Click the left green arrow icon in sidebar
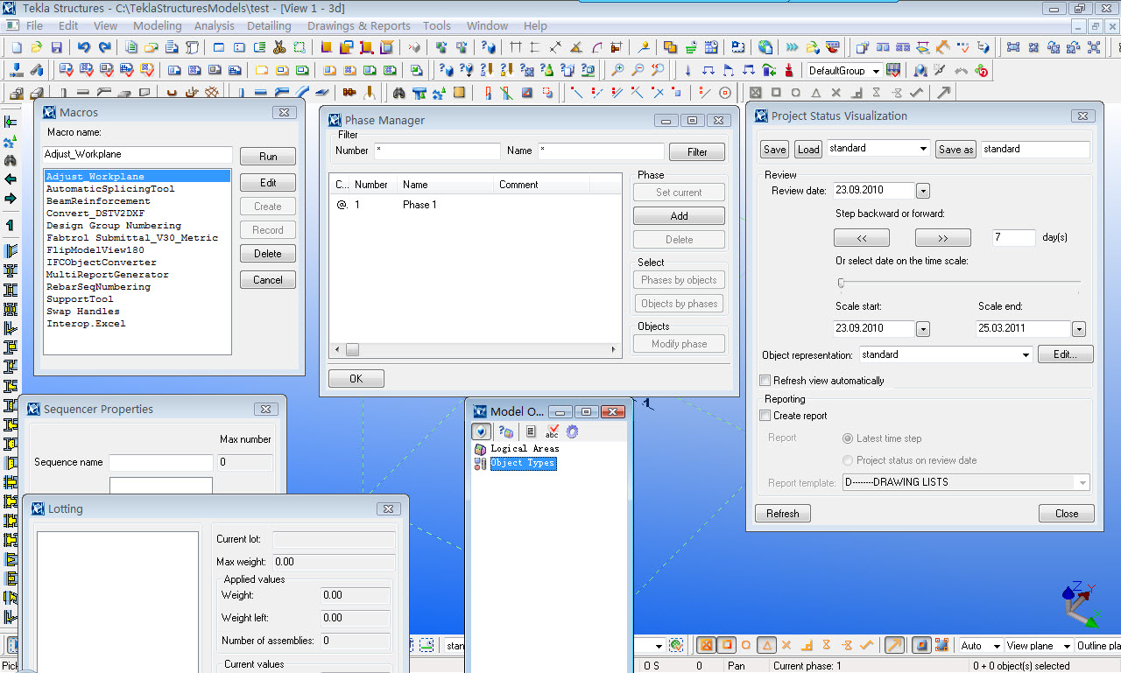1121x673 pixels. [11, 179]
